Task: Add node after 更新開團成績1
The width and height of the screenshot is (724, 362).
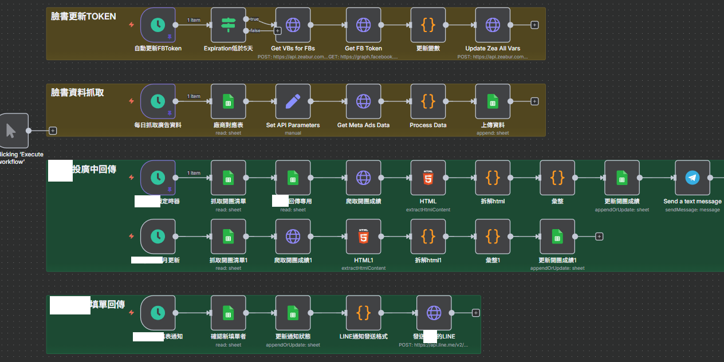Action: pyautogui.click(x=599, y=237)
